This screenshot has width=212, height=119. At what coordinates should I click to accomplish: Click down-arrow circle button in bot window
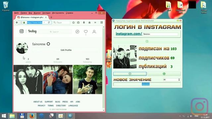(130, 74)
